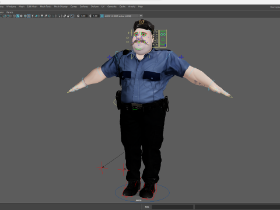Open the Curves menu
Viewport: 280px width, 210px height.
[x=73, y=6]
